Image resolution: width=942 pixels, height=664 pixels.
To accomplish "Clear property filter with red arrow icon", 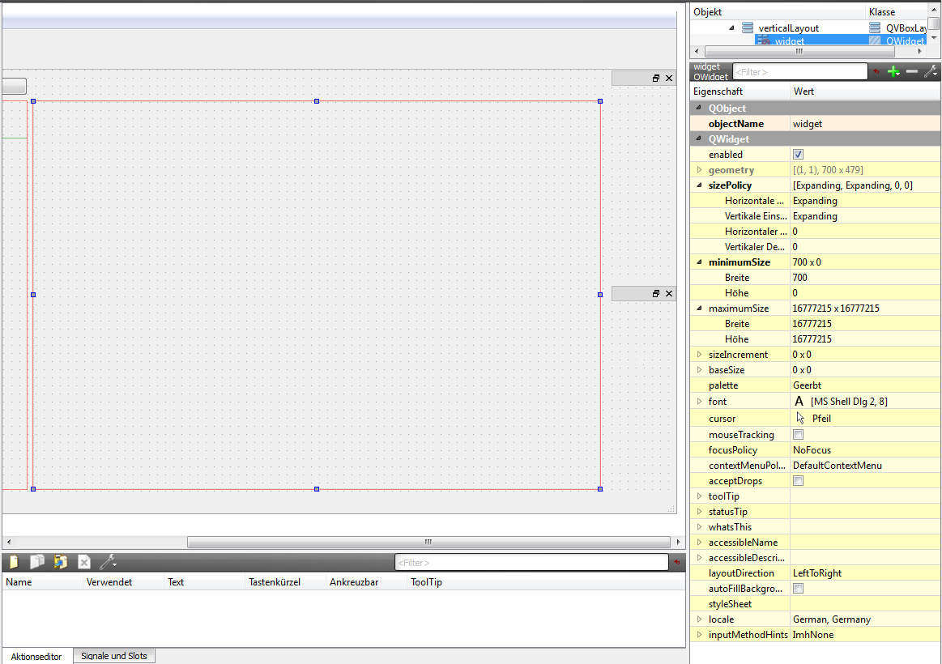I will point(876,72).
